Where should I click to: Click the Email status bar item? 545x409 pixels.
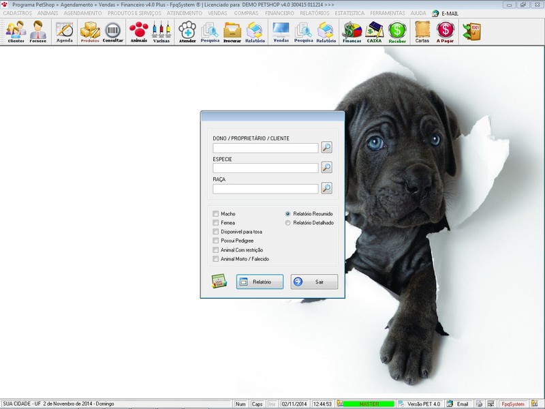(458, 404)
